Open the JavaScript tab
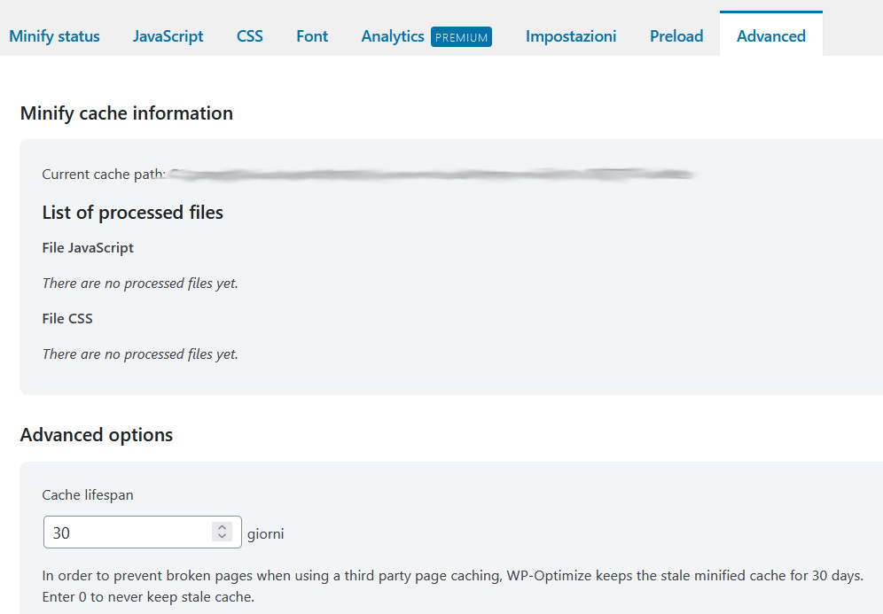 tap(168, 36)
